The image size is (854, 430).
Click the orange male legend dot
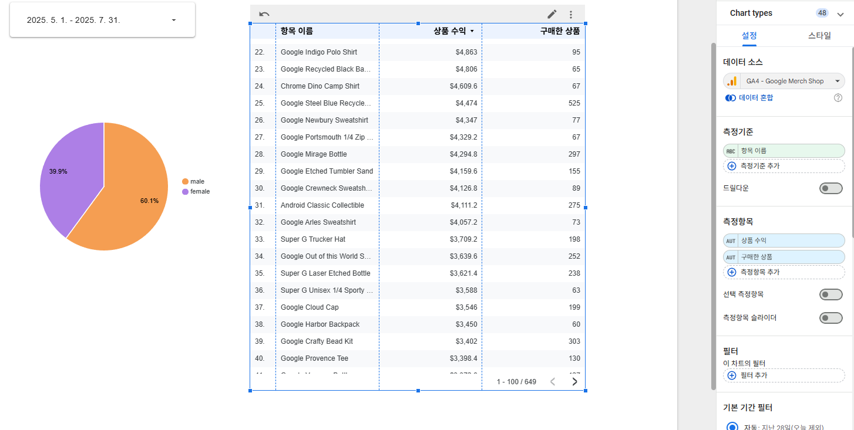[186, 182]
